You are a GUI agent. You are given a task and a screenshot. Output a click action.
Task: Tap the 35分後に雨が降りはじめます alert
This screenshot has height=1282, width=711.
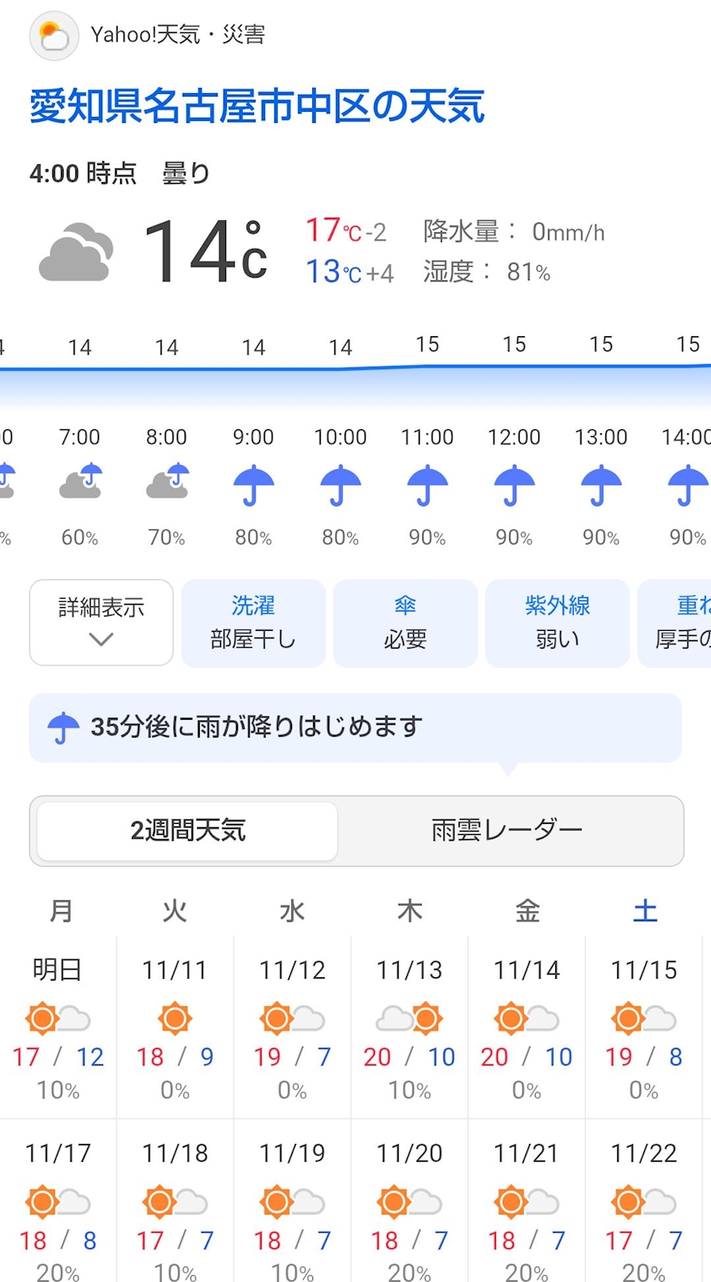point(355,727)
